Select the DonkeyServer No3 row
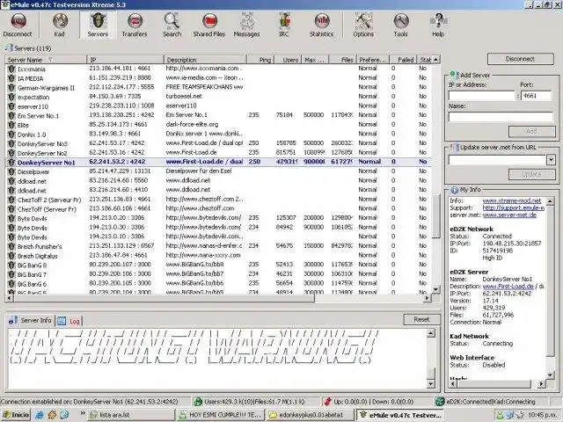563x422 pixels. pos(218,143)
